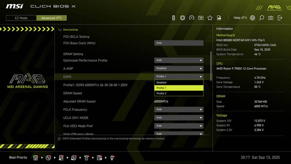Choose Profile 2 from the EXPO options
This screenshot has height=164, width=291.
[x=179, y=93]
